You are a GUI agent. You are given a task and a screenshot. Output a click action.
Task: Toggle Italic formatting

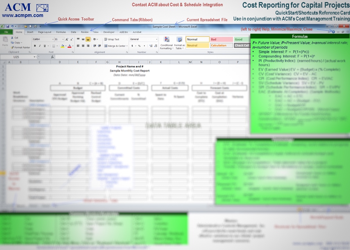tap(40, 46)
